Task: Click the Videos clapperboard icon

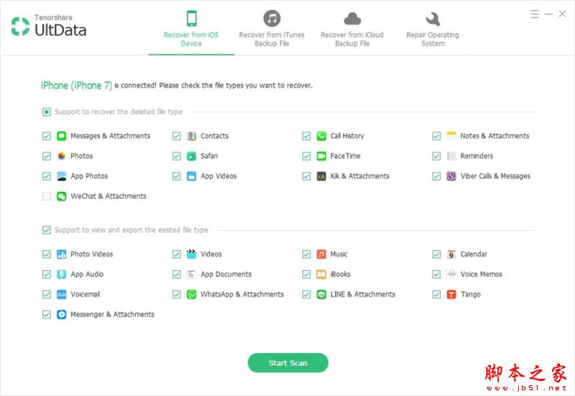Action: [191, 254]
